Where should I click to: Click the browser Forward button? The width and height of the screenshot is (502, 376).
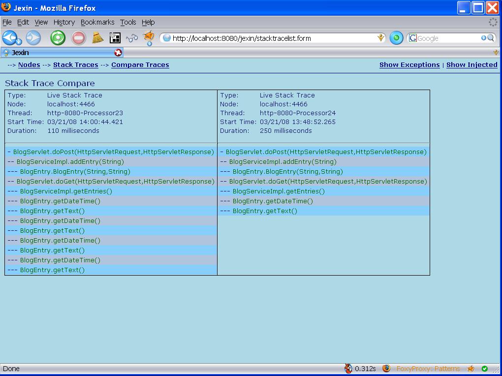coord(33,38)
